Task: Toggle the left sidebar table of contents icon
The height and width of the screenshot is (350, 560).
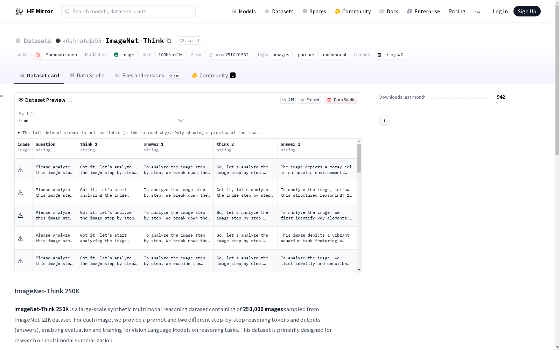Action: tap(2, 97)
